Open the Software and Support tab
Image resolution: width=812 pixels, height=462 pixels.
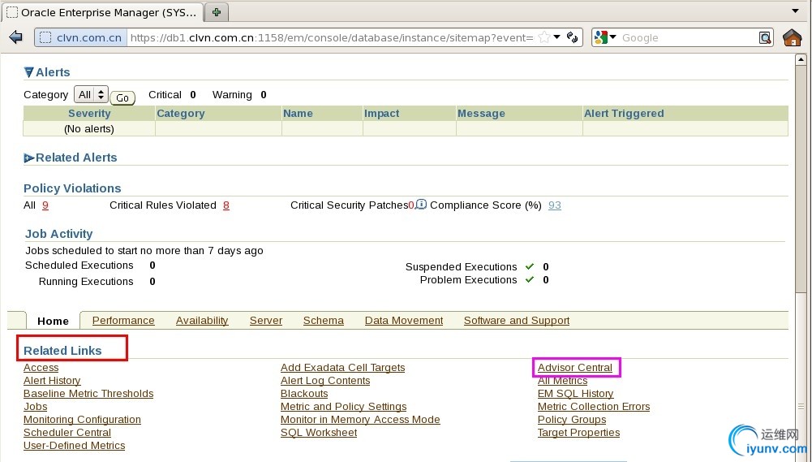[x=516, y=321]
